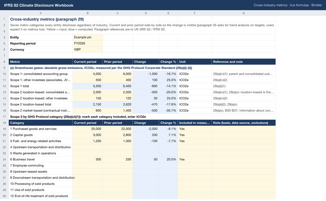Select Scope 2 other investees value 150
Image resolution: width=326 pixels, height=201 pixels.
point(88,98)
